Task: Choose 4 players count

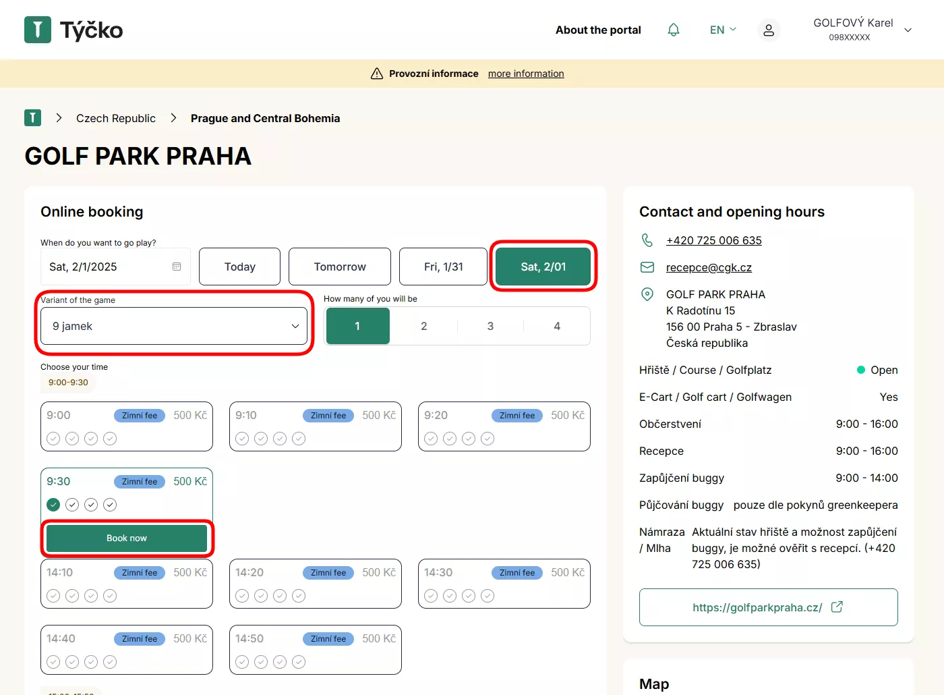Action: [x=557, y=326]
